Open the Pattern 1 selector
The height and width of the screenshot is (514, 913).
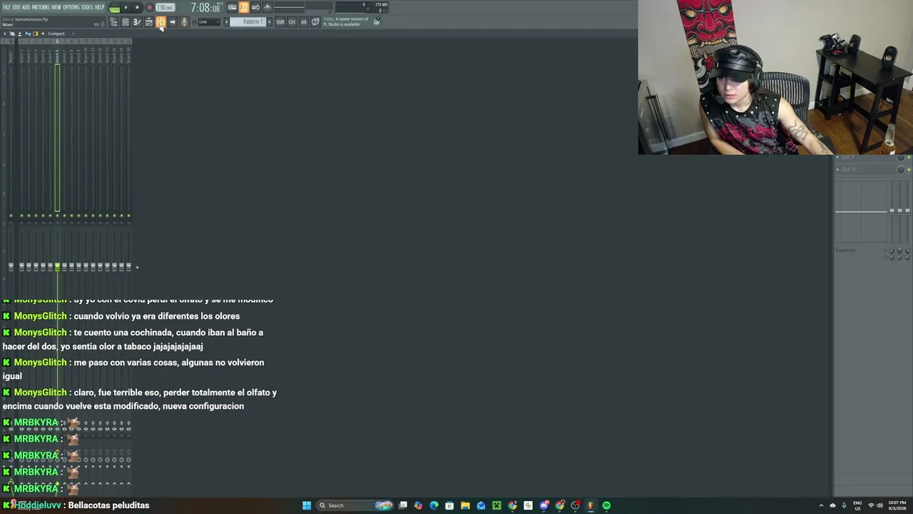coord(249,22)
